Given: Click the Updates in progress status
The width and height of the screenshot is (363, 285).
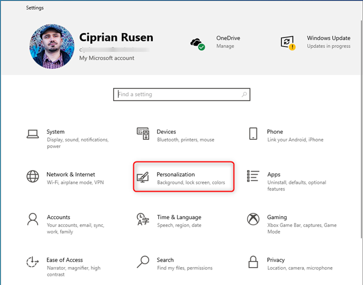Looking at the screenshot, I should click(x=328, y=46).
